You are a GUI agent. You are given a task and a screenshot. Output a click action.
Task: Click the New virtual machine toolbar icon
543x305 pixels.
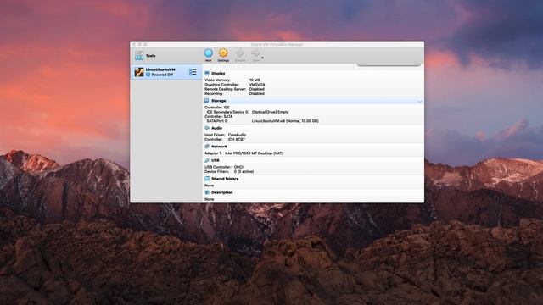[208, 53]
